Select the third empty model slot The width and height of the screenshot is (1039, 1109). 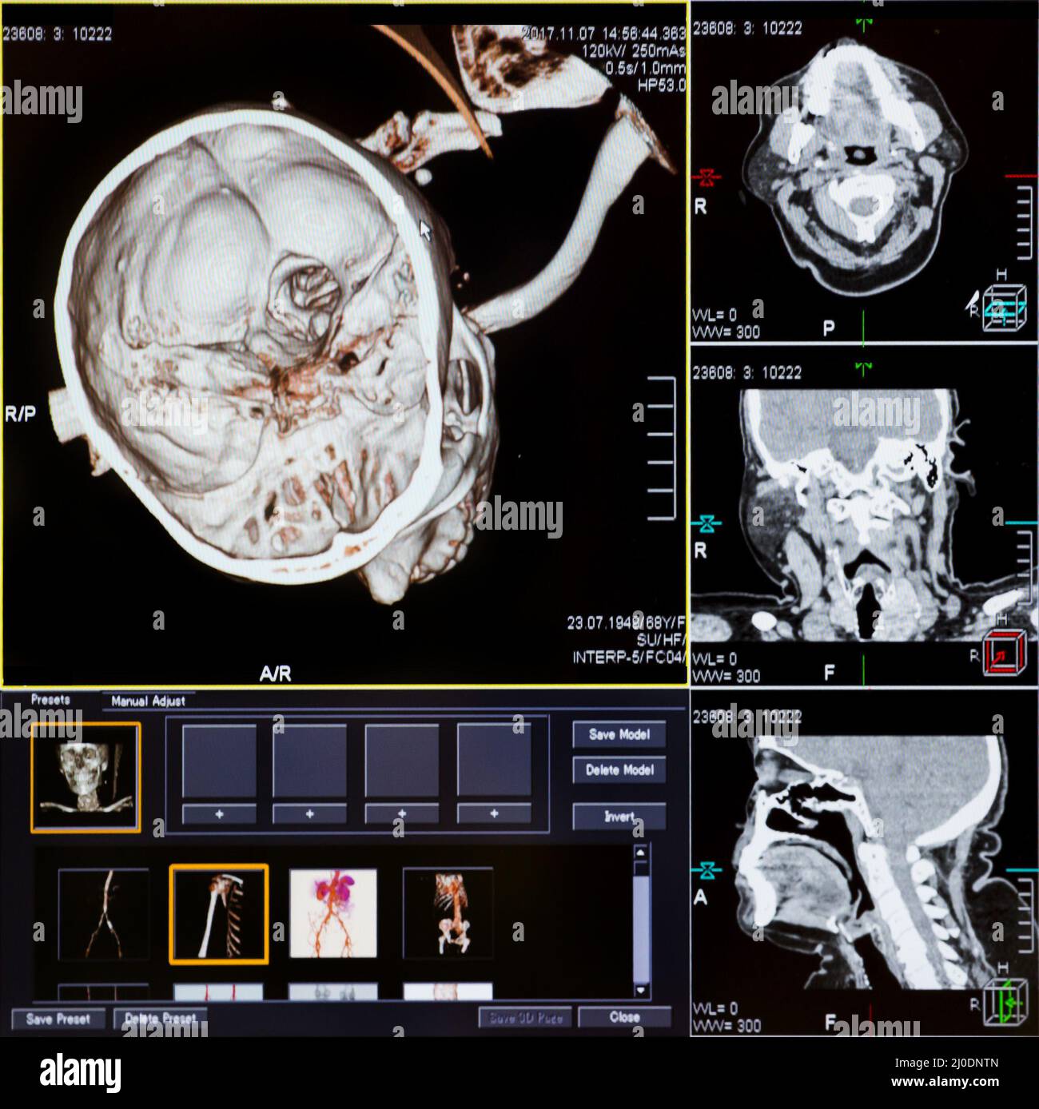(402, 761)
